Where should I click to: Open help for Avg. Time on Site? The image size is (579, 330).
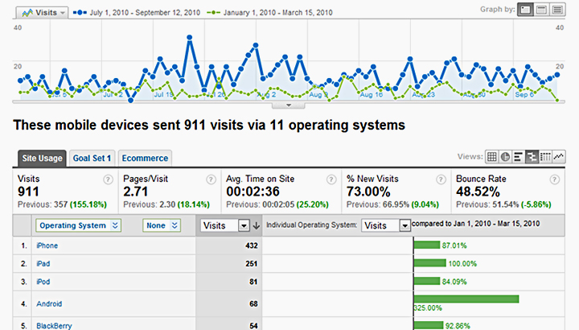point(331,179)
